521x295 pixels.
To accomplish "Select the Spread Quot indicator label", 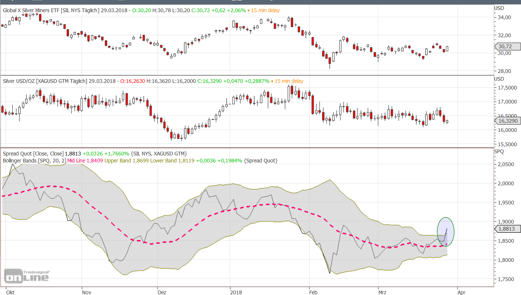I will 33,153.
